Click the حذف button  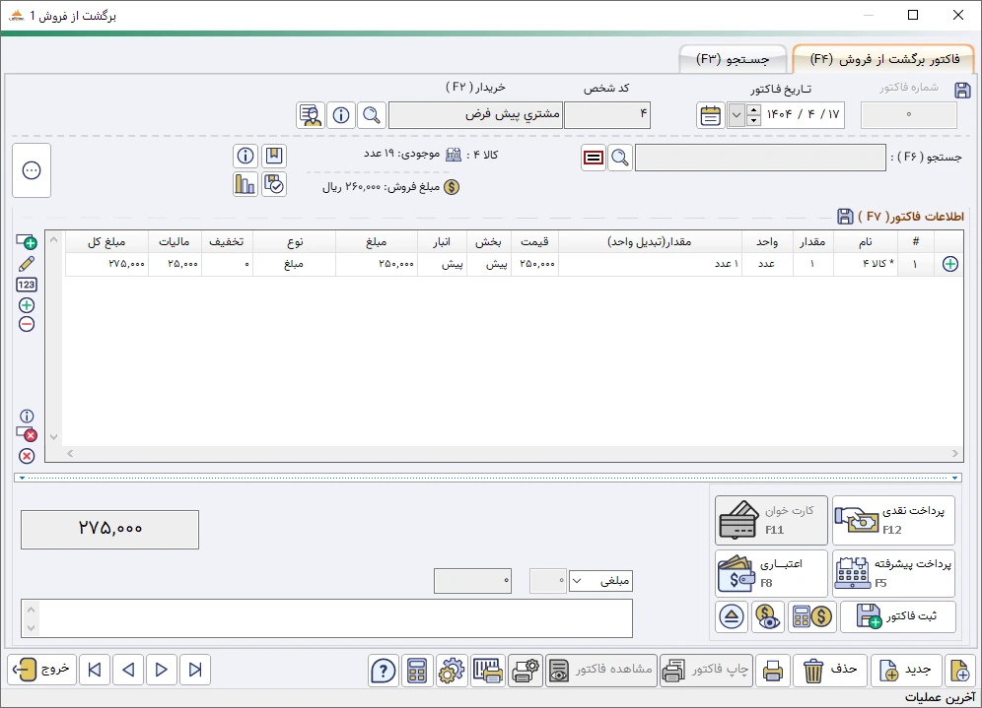pyautogui.click(x=830, y=672)
